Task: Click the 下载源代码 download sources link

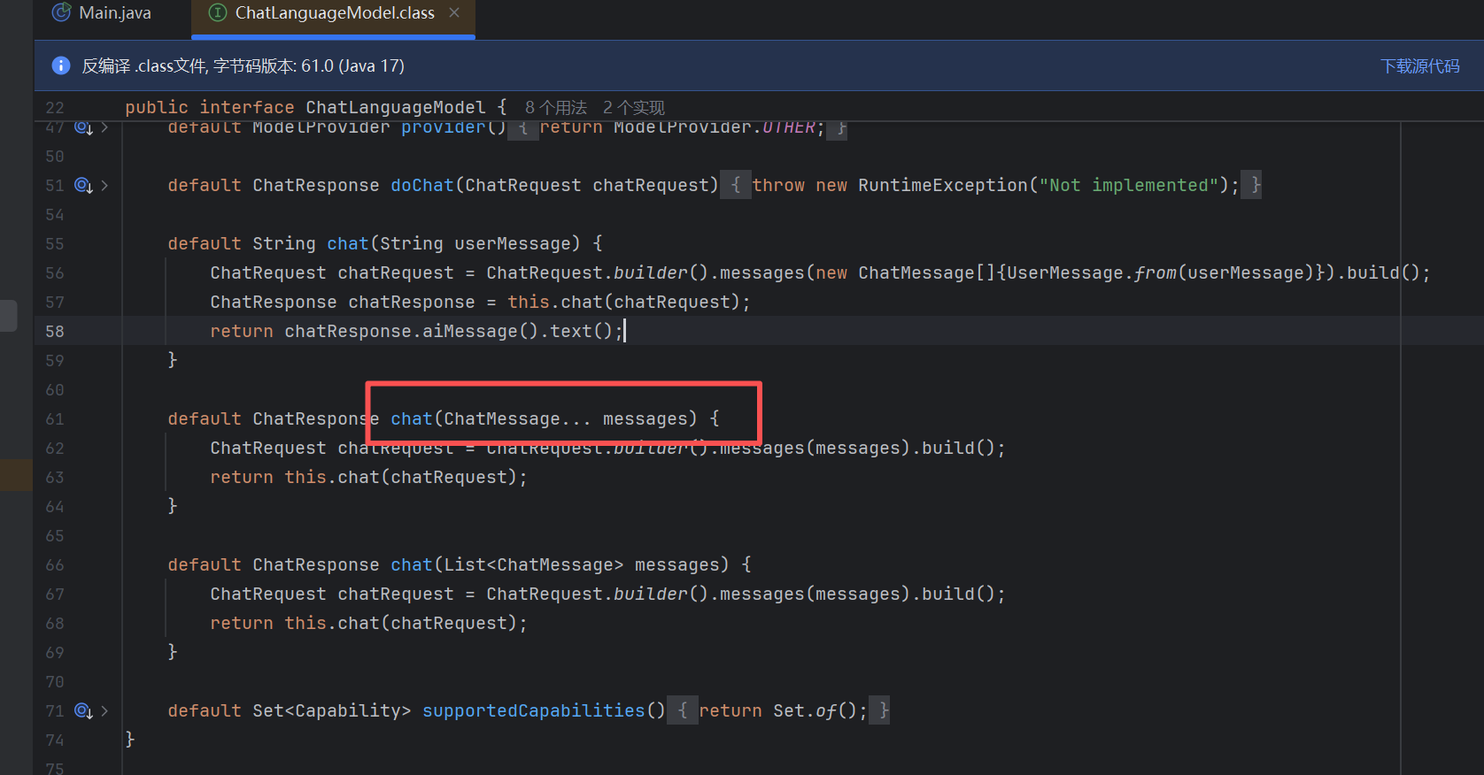Action: [x=1419, y=66]
